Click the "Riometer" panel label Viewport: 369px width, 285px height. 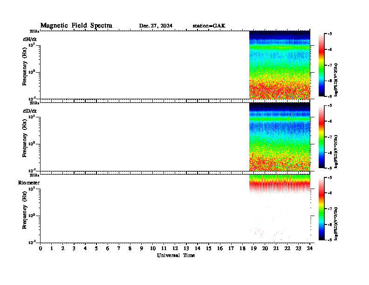[29, 183]
